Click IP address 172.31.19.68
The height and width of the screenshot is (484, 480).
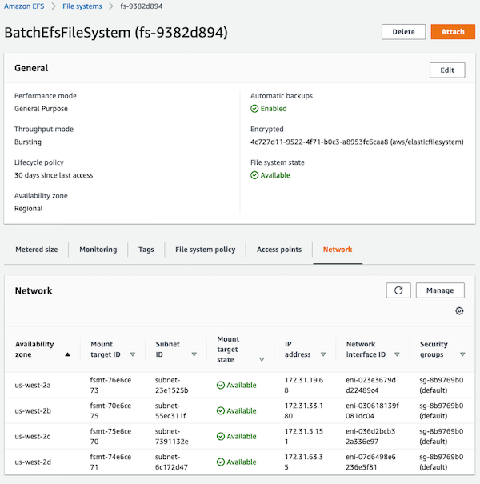(304, 386)
